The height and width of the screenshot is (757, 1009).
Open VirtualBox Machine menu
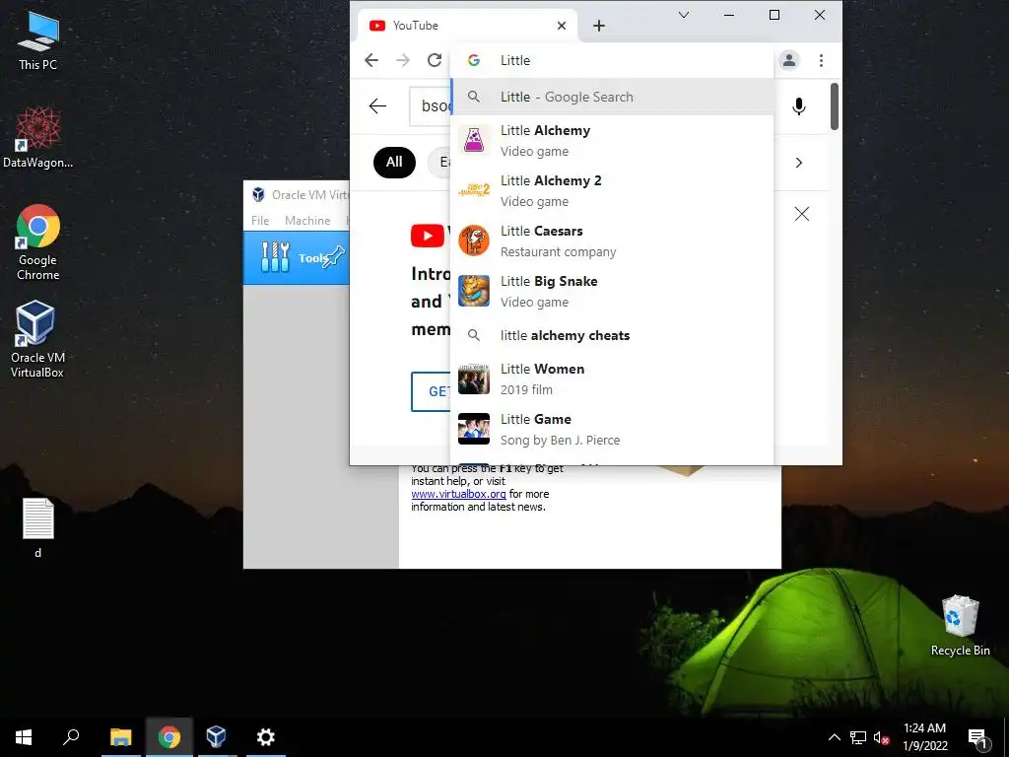(307, 220)
